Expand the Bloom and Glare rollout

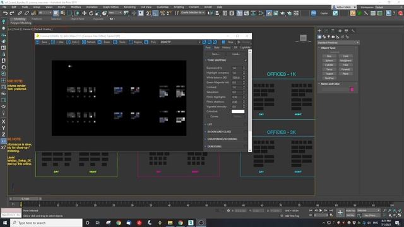[x=206, y=132]
